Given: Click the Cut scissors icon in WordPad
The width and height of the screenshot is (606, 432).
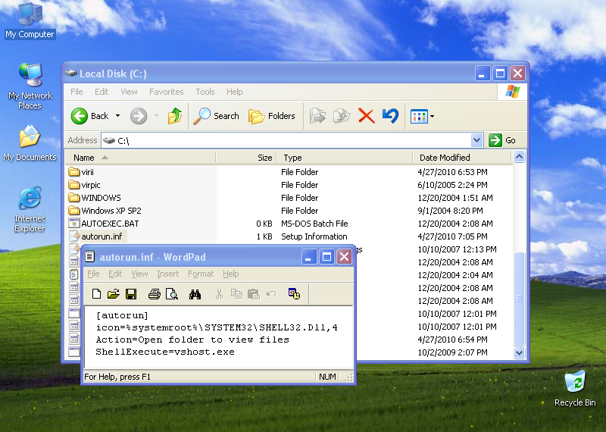Looking at the screenshot, I should (x=219, y=294).
